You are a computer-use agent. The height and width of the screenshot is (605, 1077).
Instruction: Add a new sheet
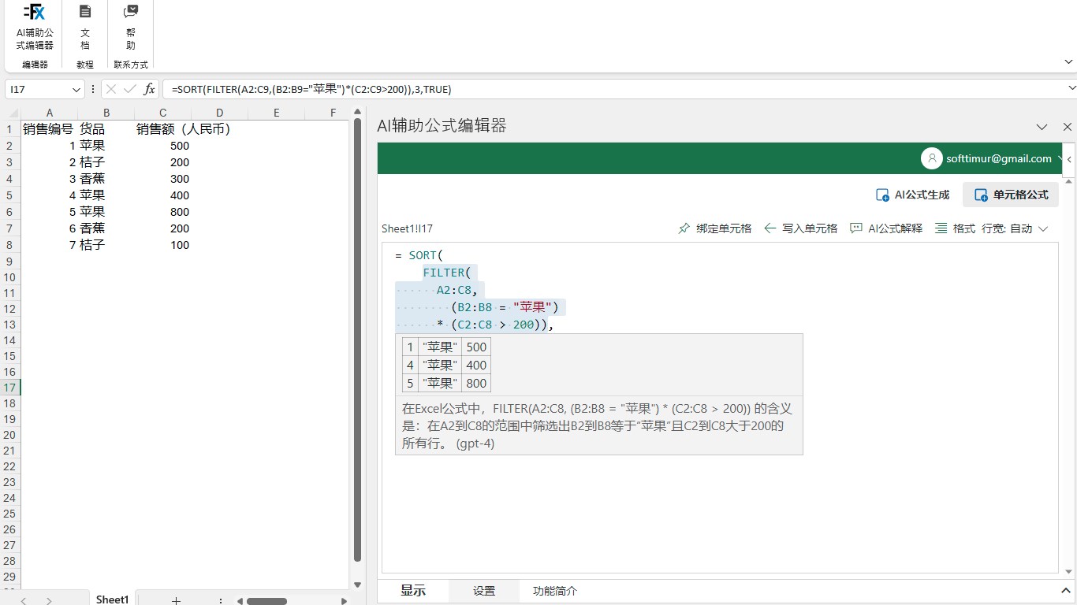pyautogui.click(x=177, y=600)
